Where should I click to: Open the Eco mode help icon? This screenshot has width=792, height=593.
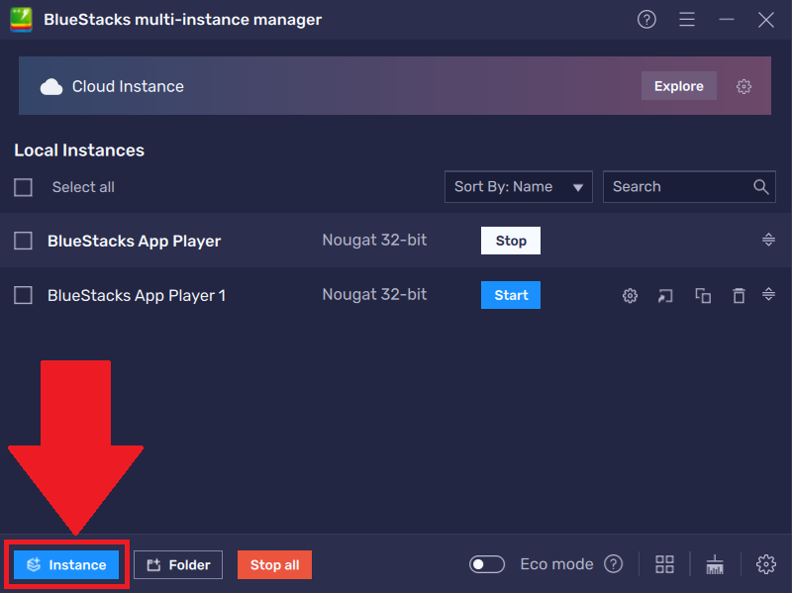613,564
